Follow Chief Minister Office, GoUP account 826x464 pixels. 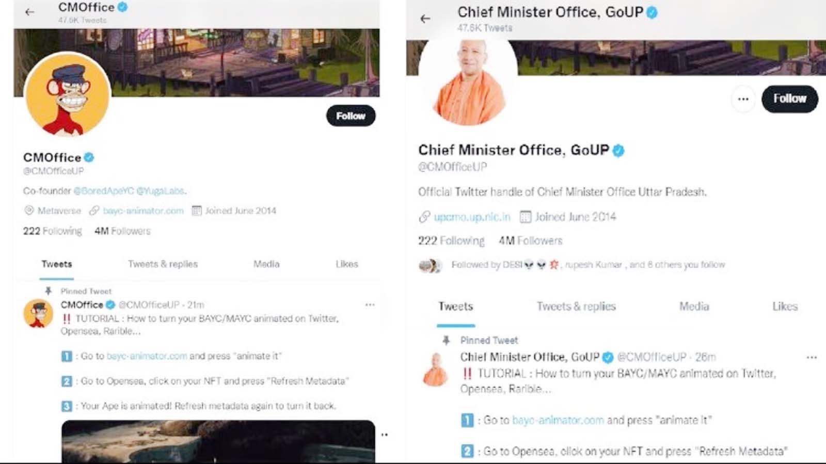click(x=789, y=99)
